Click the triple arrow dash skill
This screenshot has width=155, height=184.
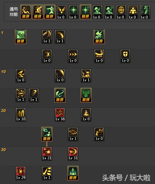click(73, 56)
